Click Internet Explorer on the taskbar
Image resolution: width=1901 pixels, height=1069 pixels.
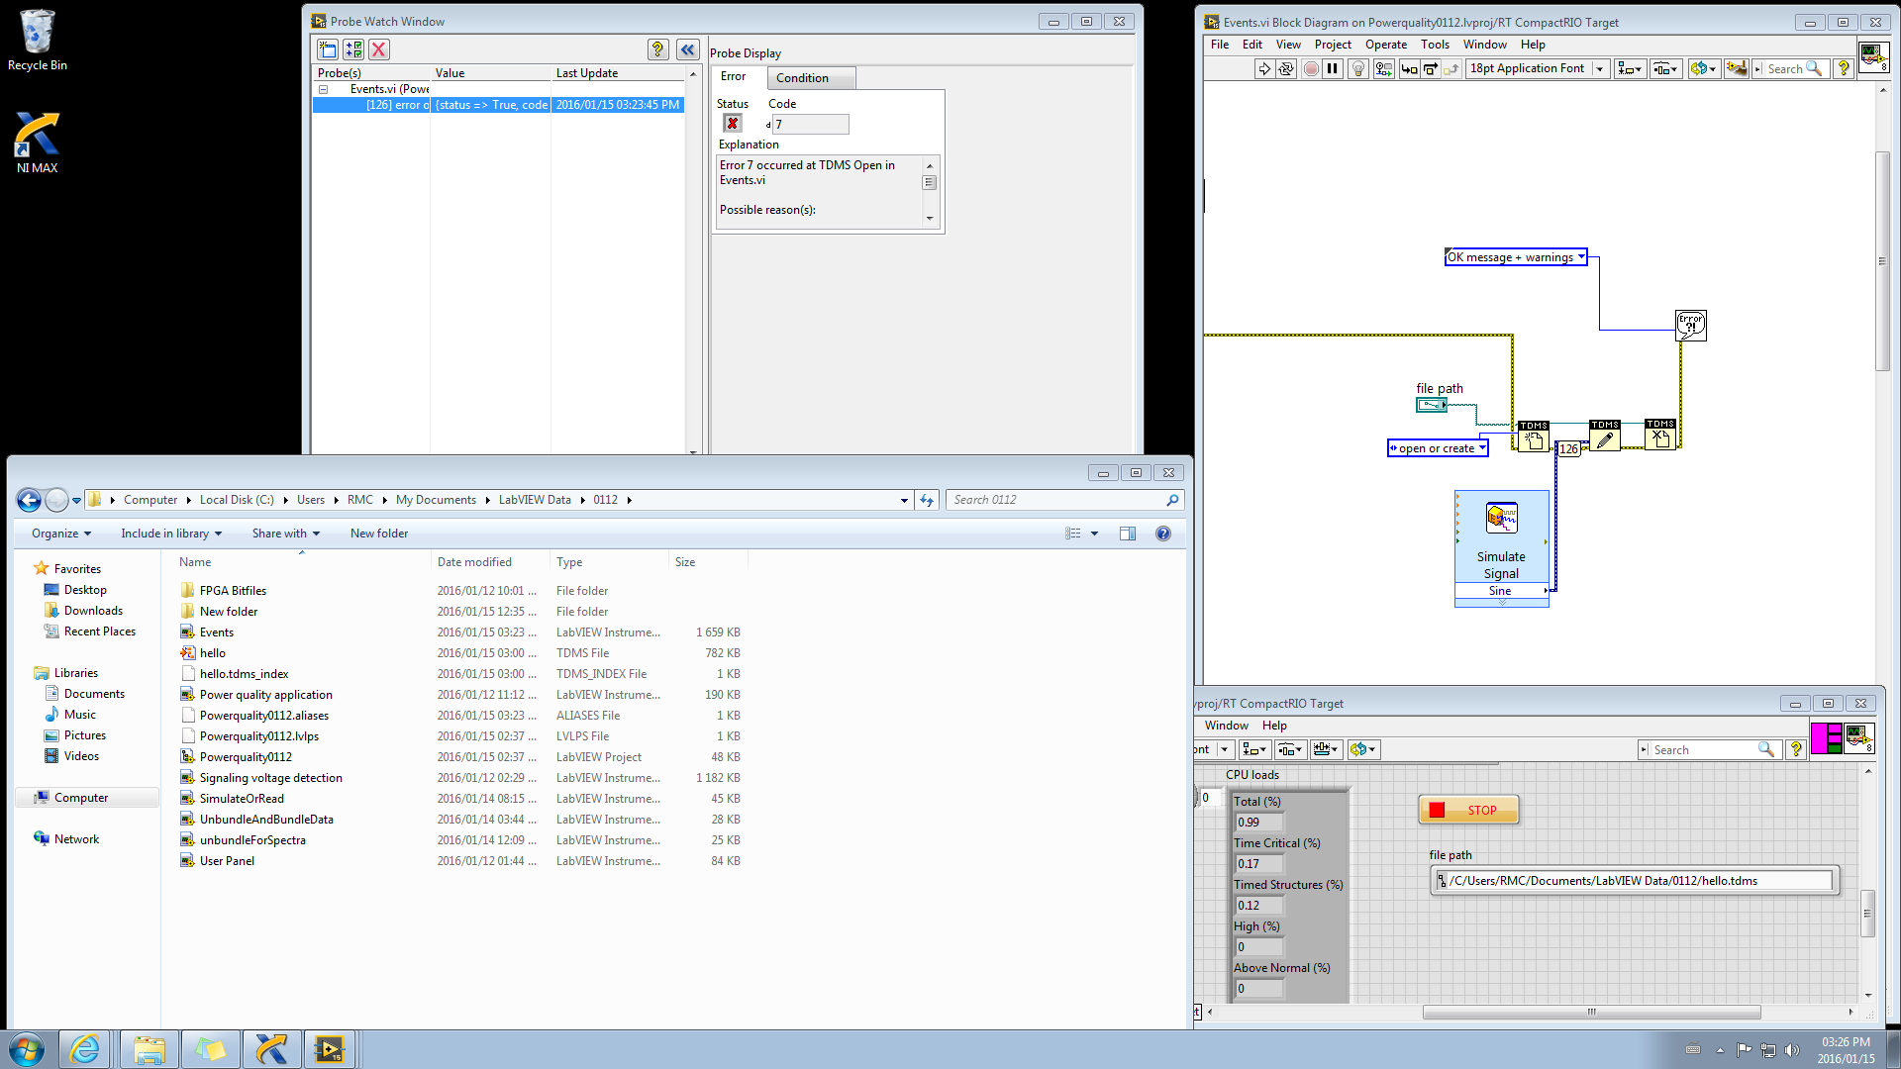[85, 1049]
